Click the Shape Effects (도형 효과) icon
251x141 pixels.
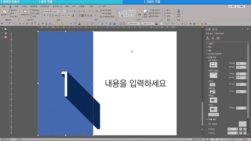150,16
